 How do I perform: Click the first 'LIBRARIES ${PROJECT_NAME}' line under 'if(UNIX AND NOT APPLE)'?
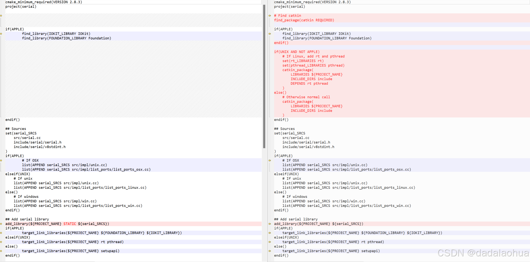[316, 74]
